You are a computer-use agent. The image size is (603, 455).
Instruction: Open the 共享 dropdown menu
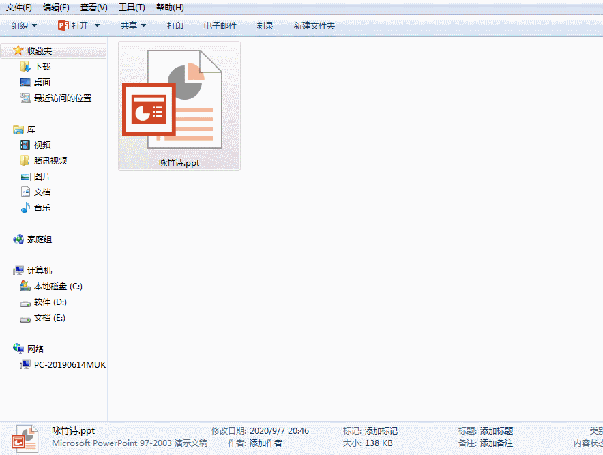point(132,25)
